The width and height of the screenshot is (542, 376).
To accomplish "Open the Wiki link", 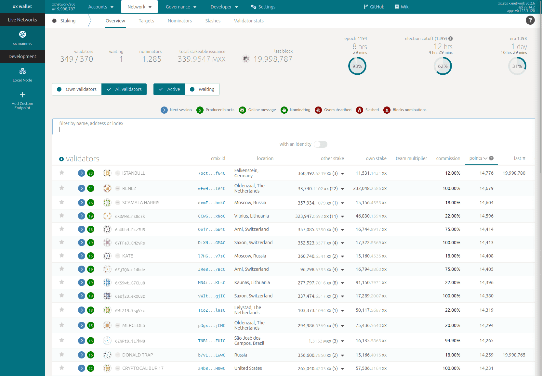I will pos(402,7).
